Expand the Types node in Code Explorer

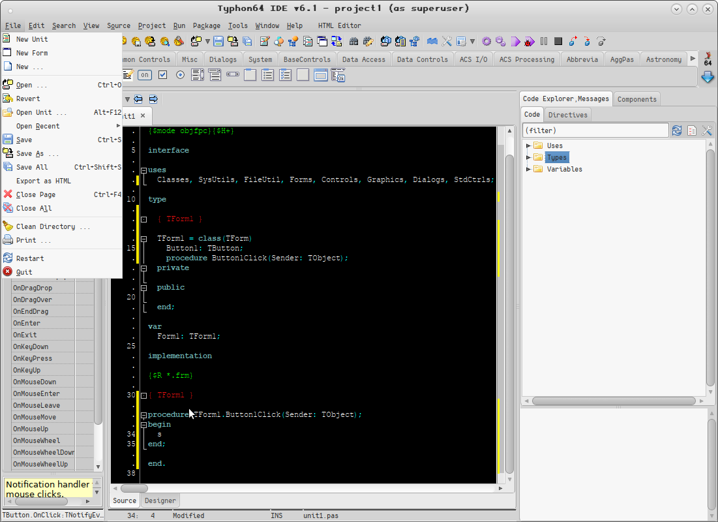point(528,158)
